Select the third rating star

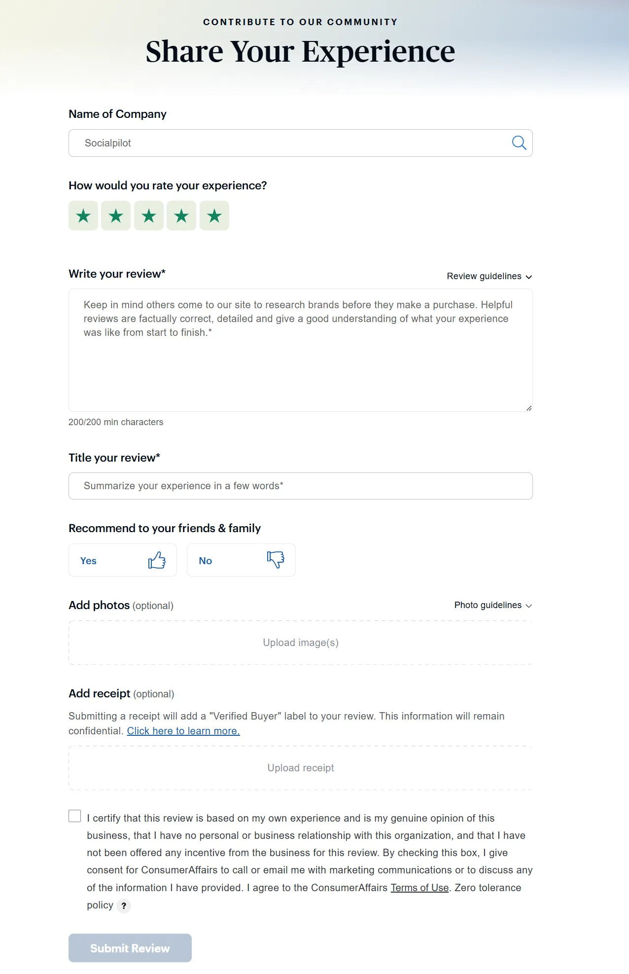[149, 216]
